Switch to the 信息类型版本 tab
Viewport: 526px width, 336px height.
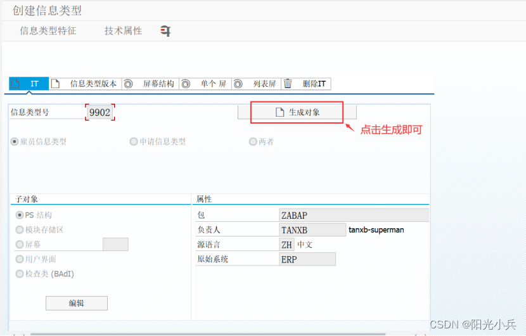pyautogui.click(x=86, y=84)
